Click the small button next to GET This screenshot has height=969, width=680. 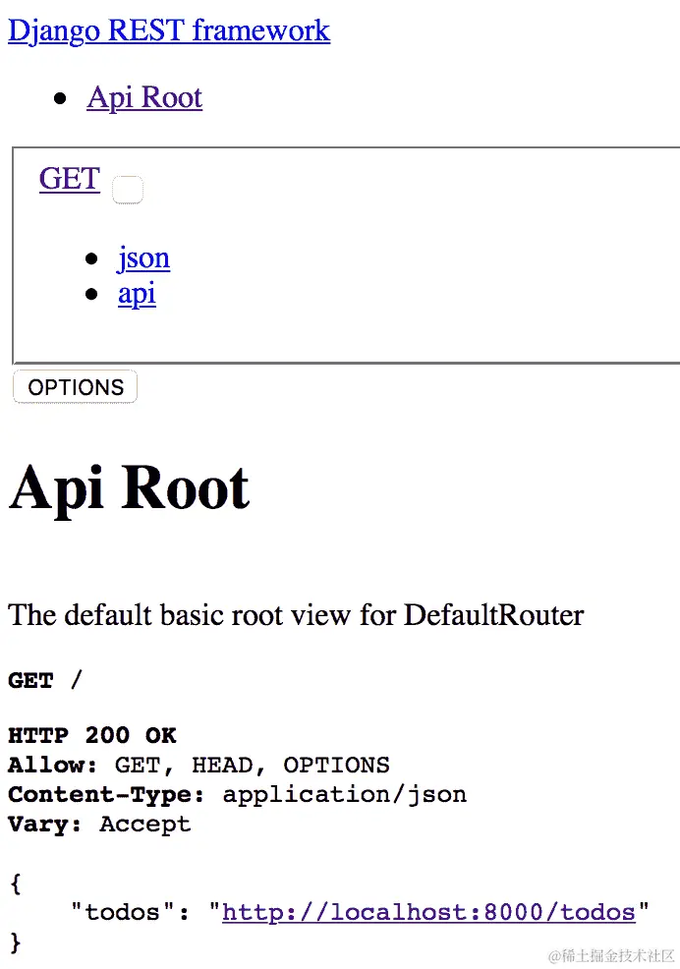tap(128, 190)
